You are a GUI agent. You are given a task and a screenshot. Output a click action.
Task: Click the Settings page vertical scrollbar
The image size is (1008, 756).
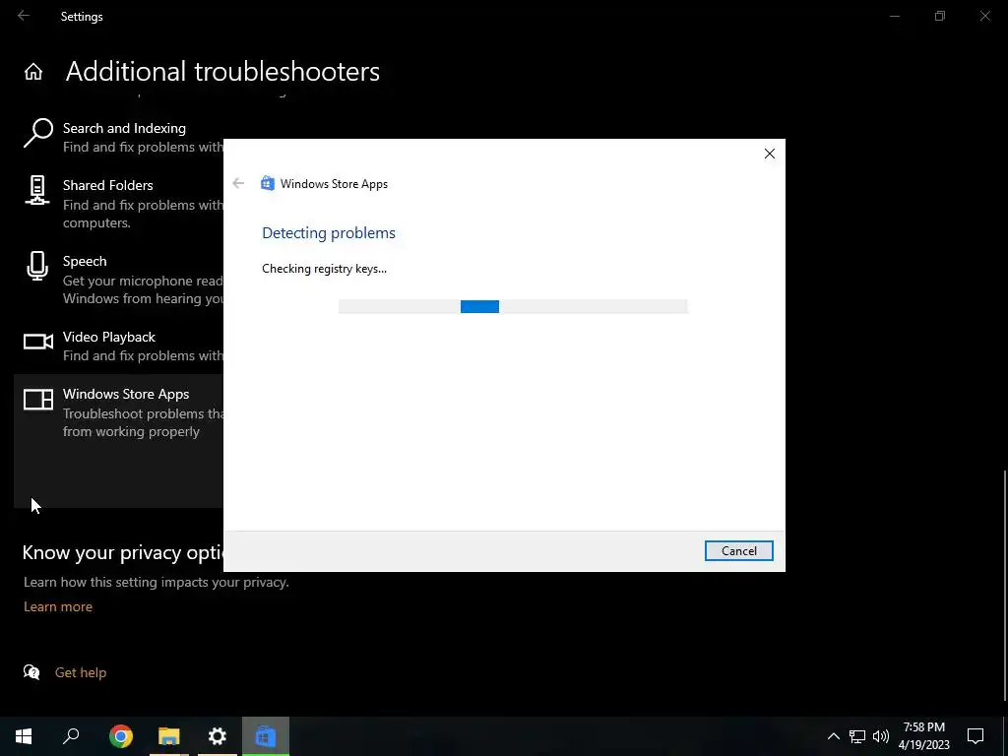(1005, 585)
